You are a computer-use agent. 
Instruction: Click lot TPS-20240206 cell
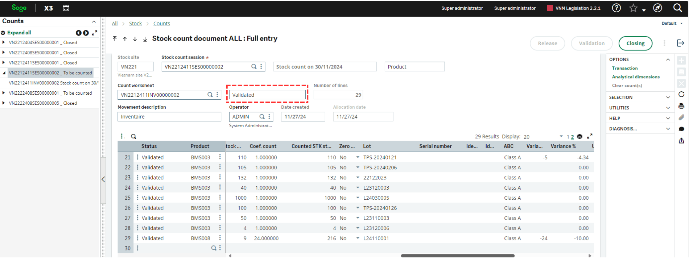[380, 167]
